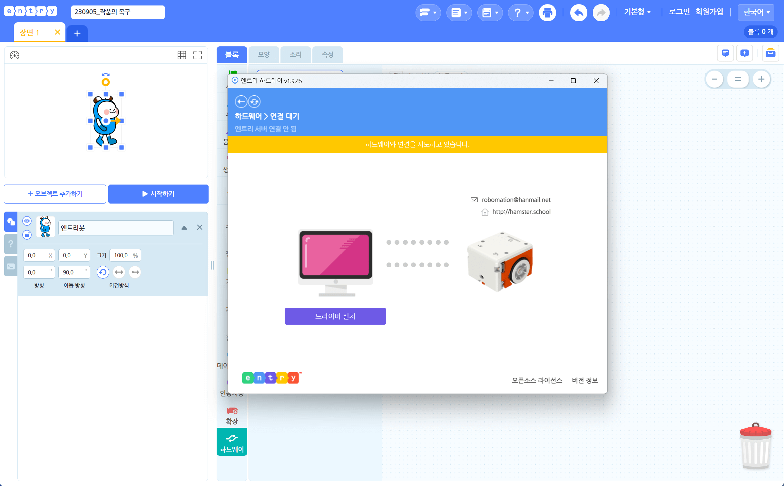Toggle 엔트리봇 visibility eye icon
The image size is (784, 486).
tap(27, 221)
